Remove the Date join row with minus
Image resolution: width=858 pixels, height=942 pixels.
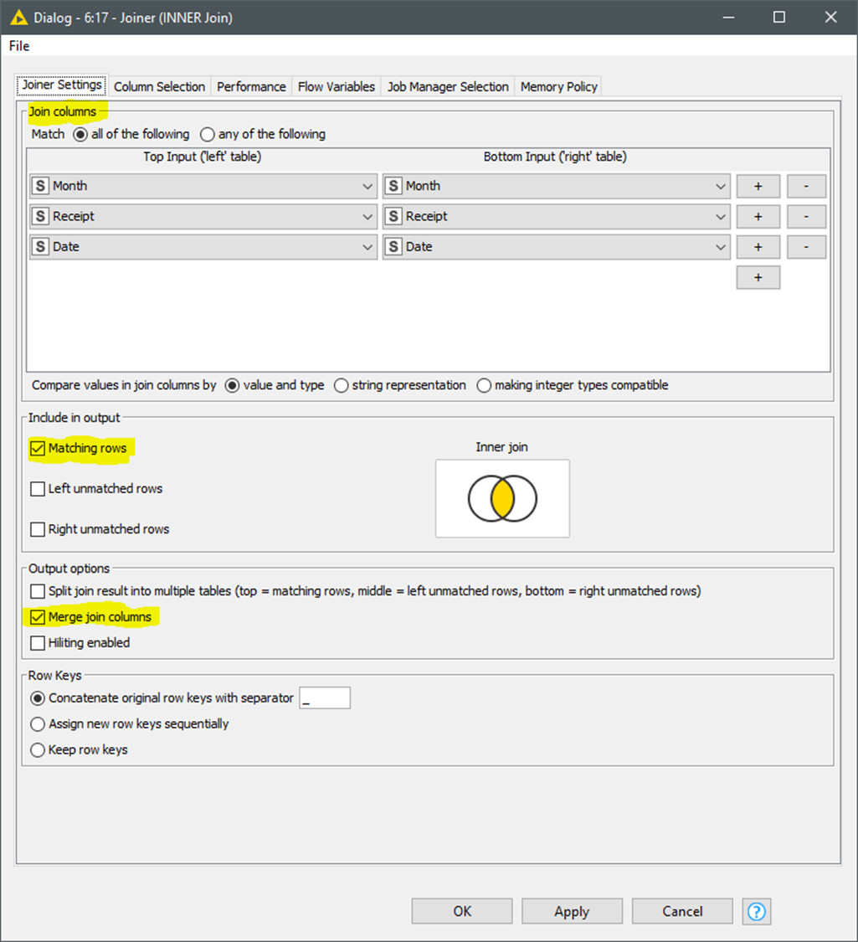pos(806,247)
